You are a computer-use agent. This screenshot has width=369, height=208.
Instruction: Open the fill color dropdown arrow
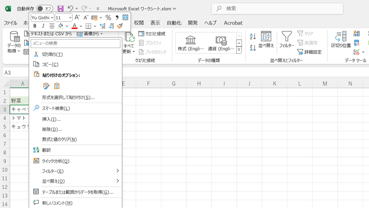coord(67,26)
